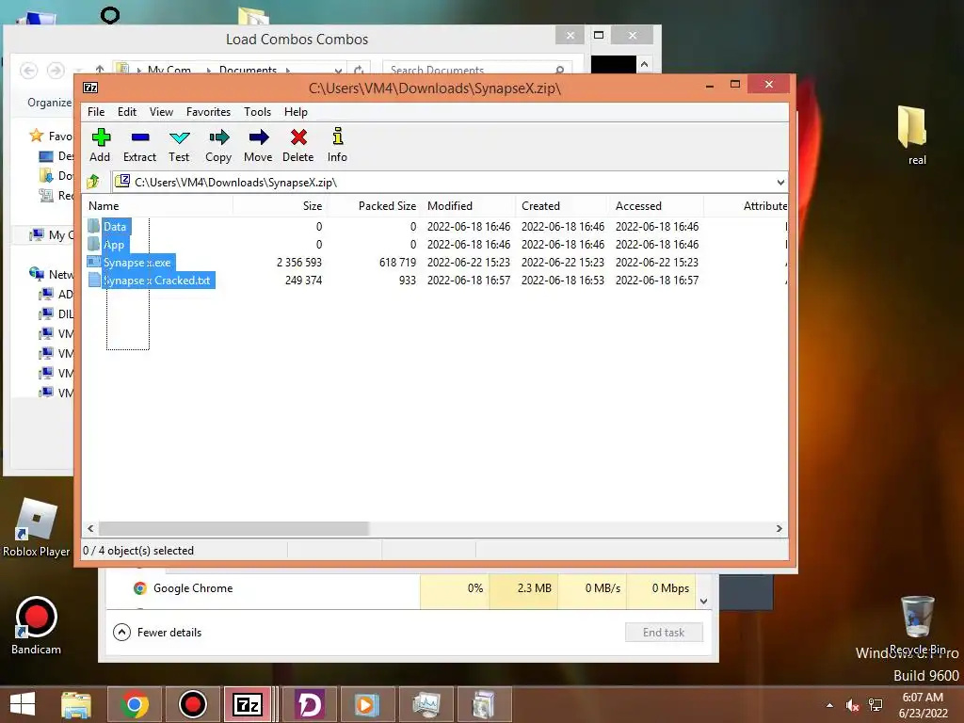Open the File menu in 7-Zip

click(96, 112)
